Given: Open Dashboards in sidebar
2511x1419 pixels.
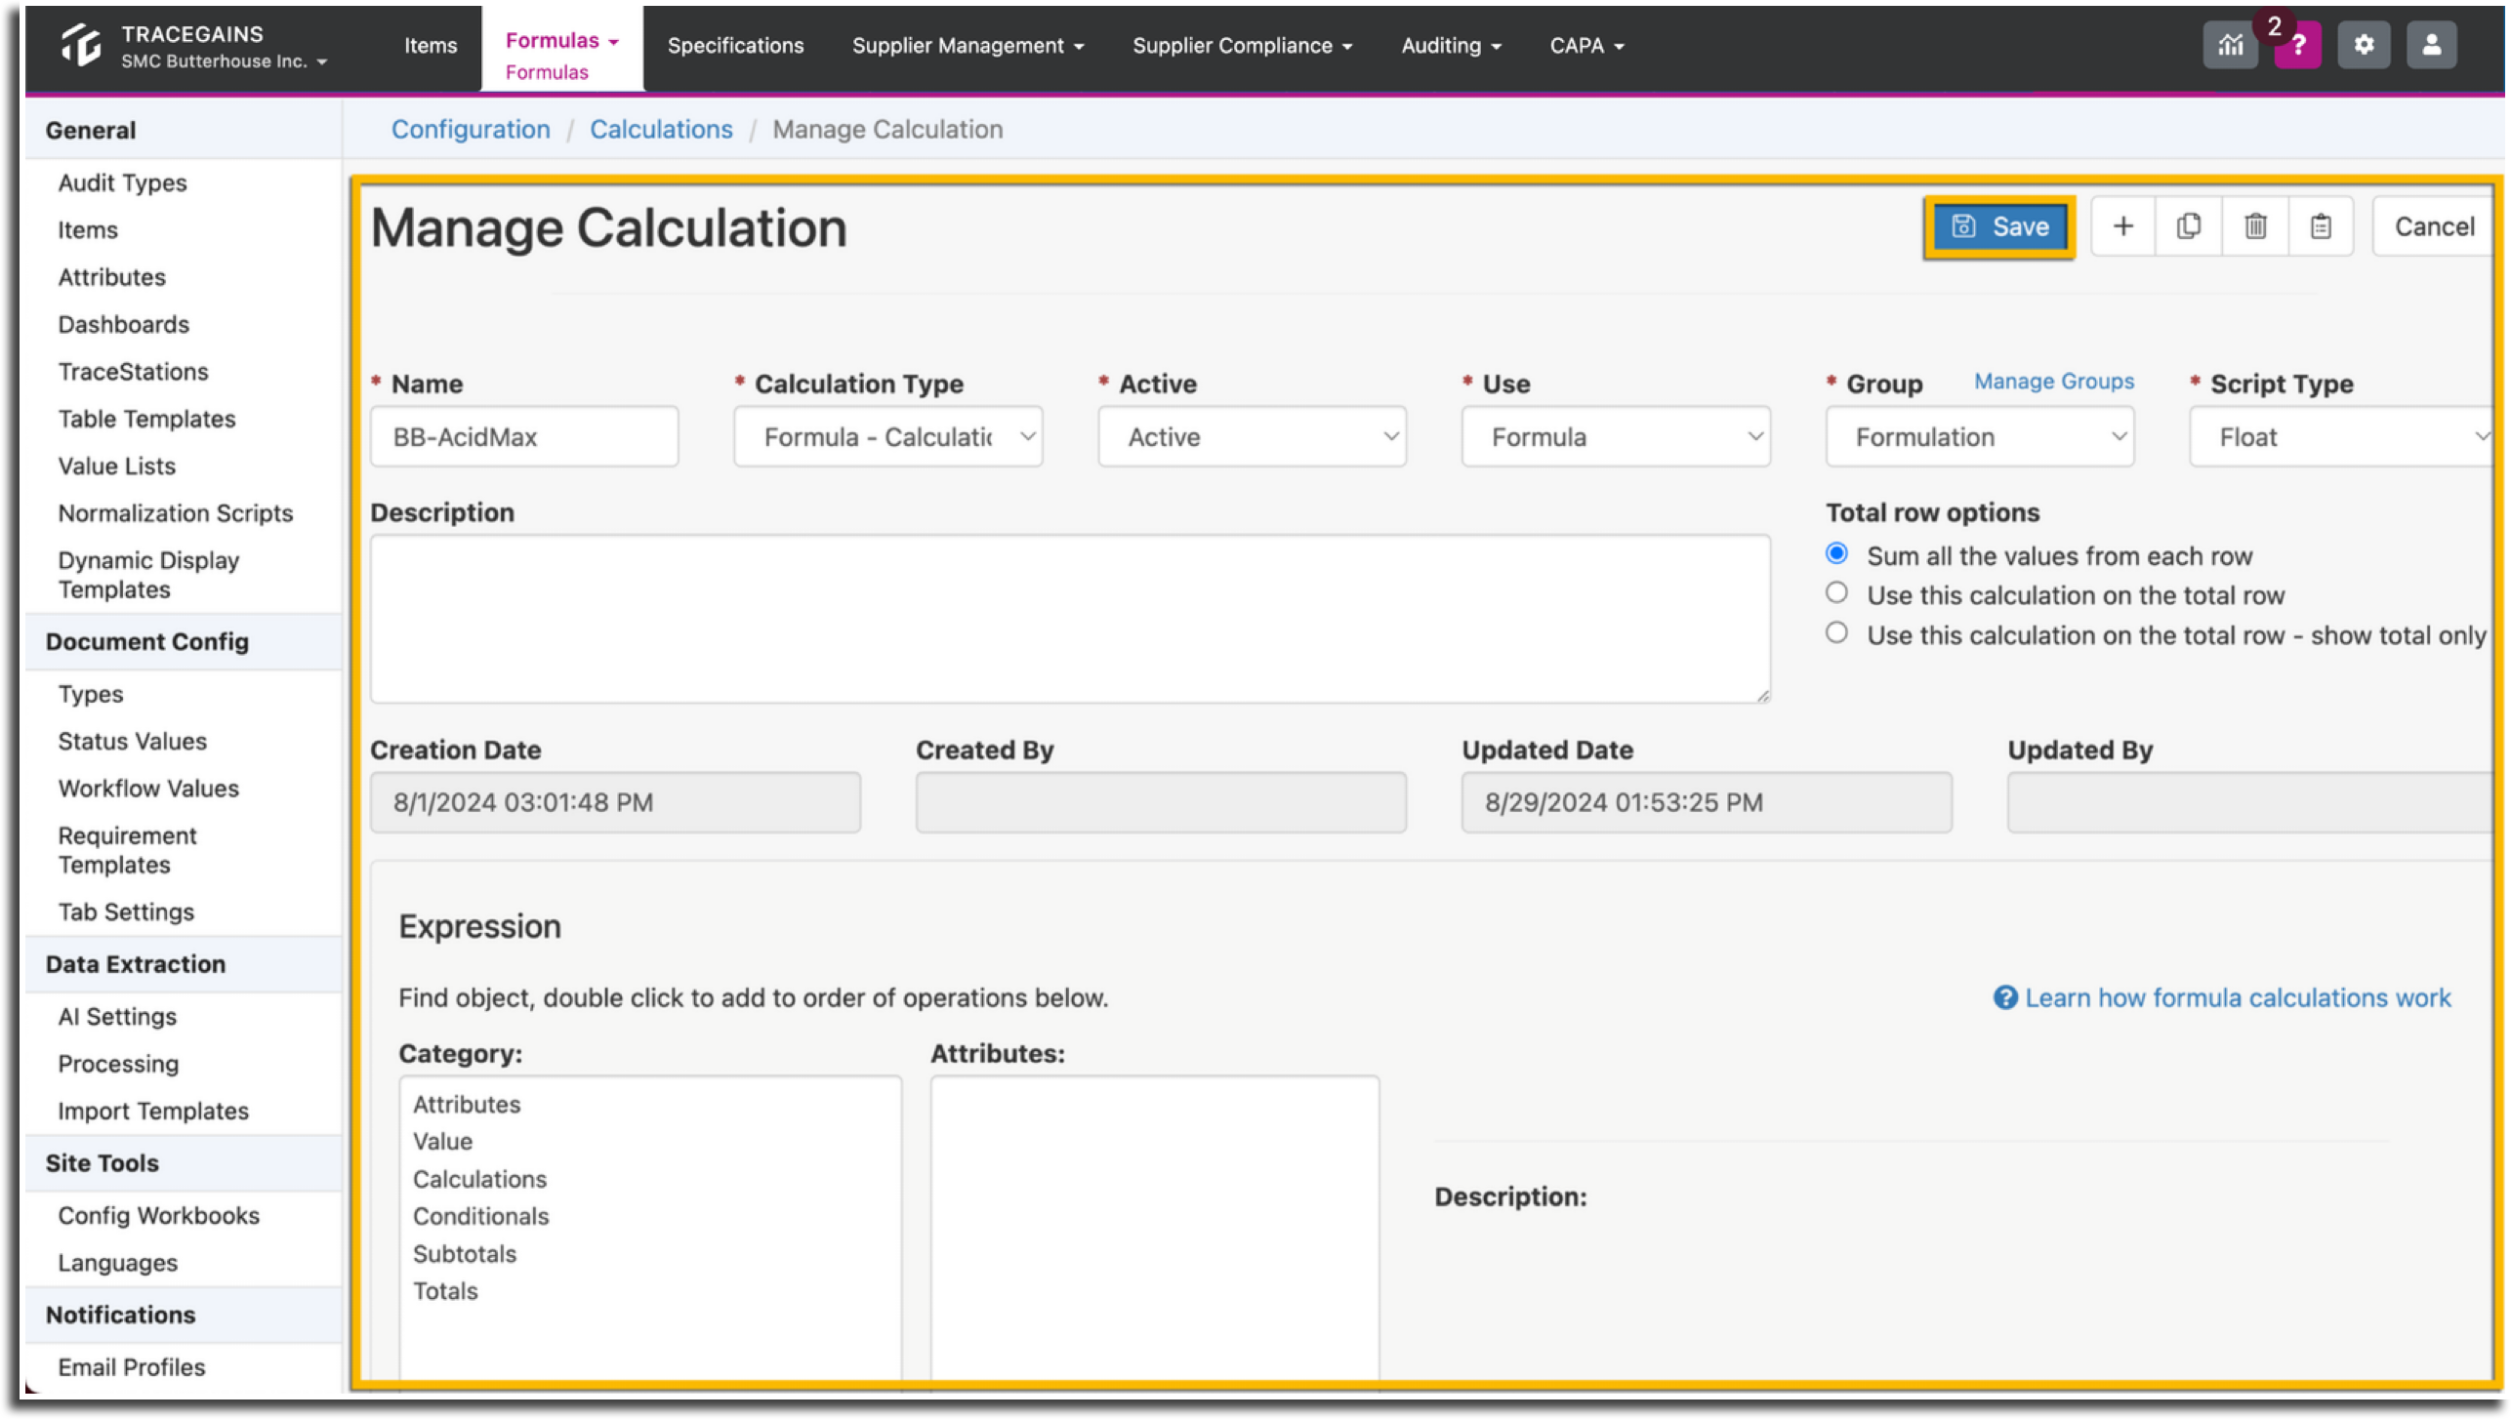Looking at the screenshot, I should [x=123, y=324].
